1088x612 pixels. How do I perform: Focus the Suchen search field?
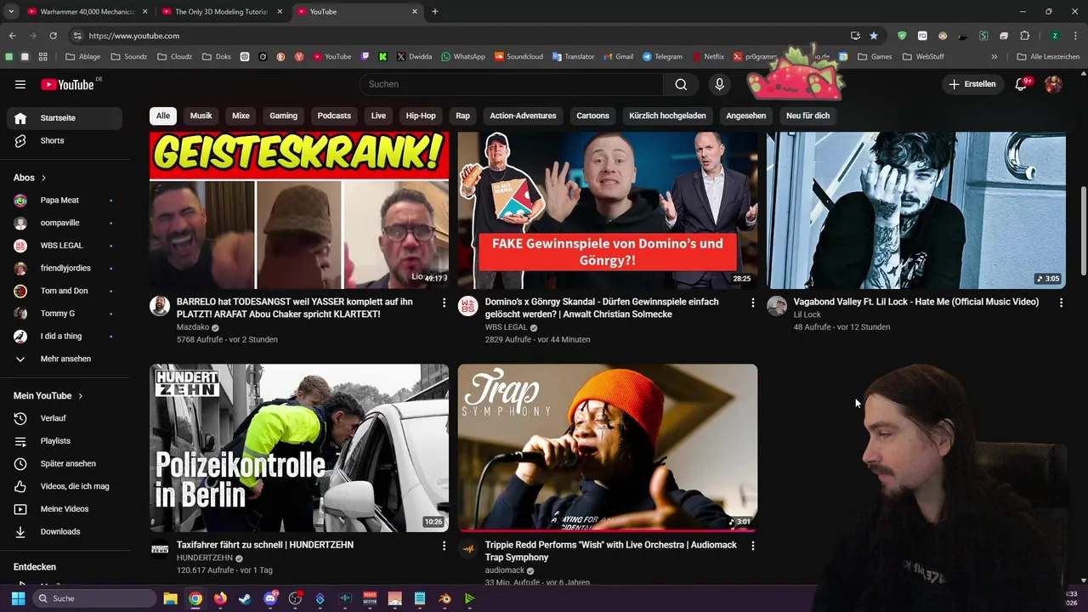[x=512, y=84]
